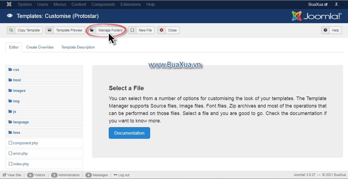Click the Messages label in status bar
The width and height of the screenshot is (348, 179).
coord(100,175)
